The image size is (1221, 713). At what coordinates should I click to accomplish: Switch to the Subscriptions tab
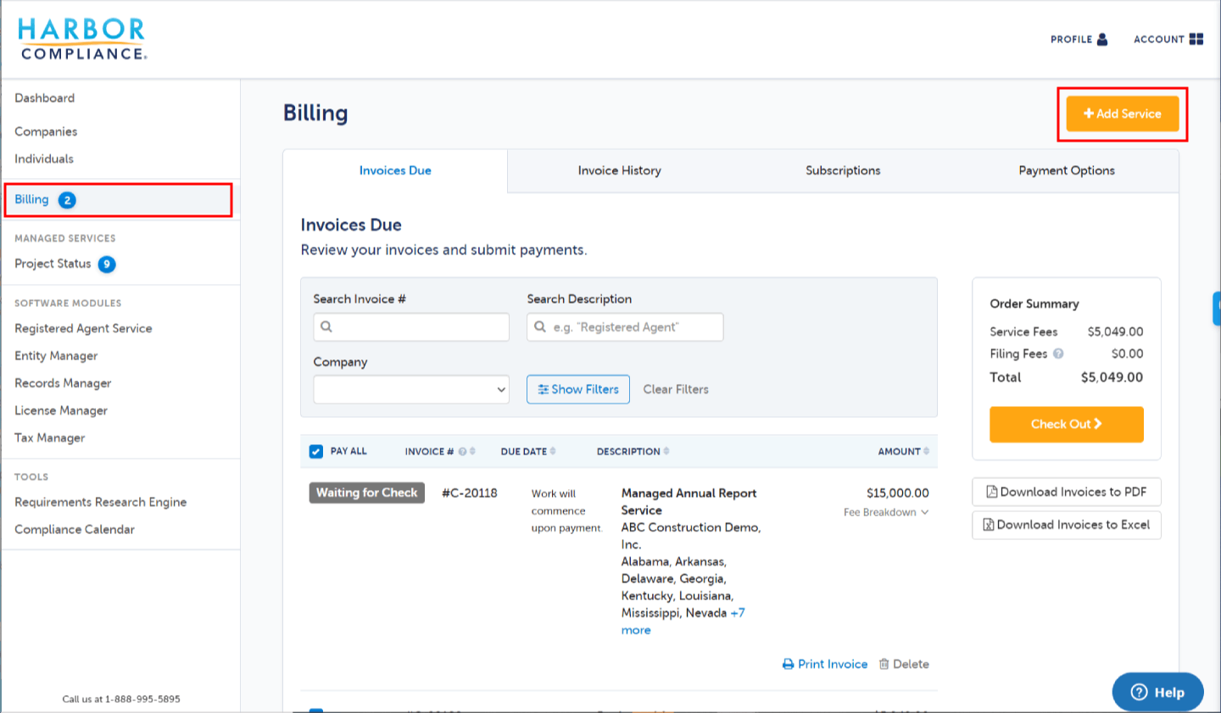pos(843,171)
